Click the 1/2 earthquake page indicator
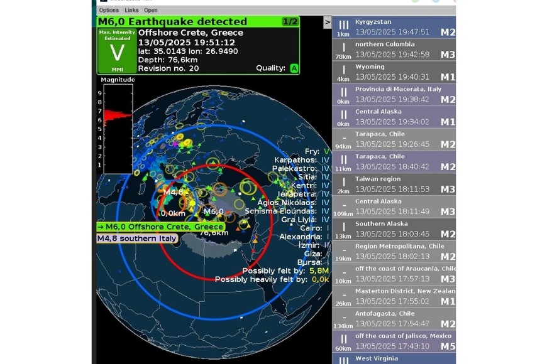This screenshot has width=547, height=364. 290,21
